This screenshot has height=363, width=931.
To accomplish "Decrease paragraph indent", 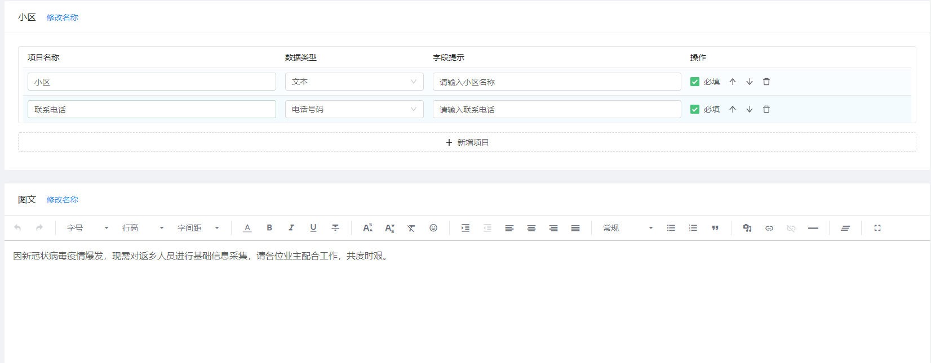I will [487, 228].
